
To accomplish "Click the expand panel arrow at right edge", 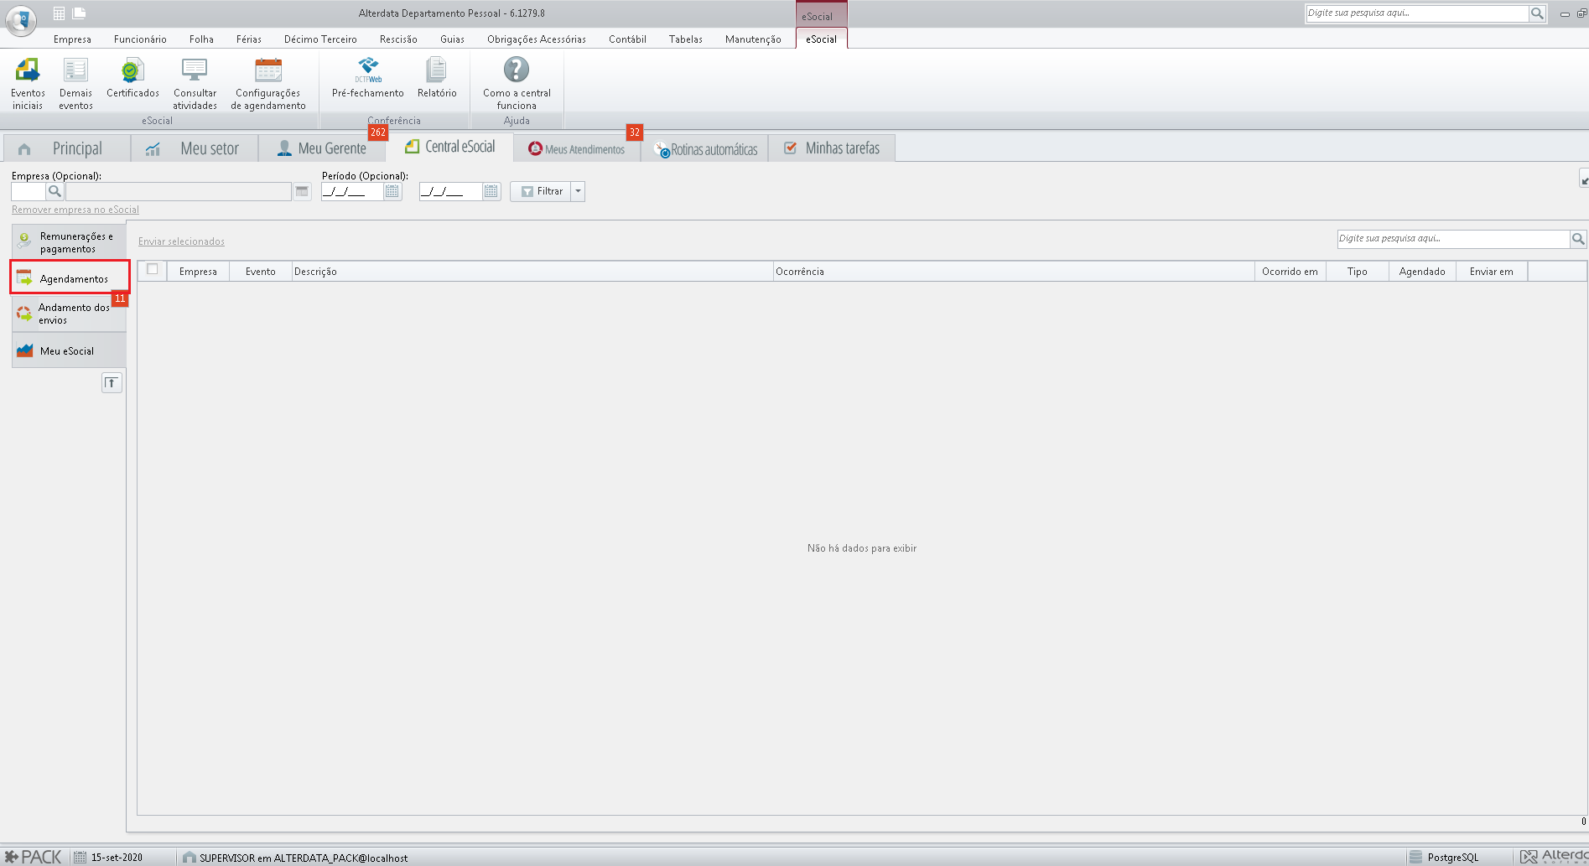I will click(1584, 179).
